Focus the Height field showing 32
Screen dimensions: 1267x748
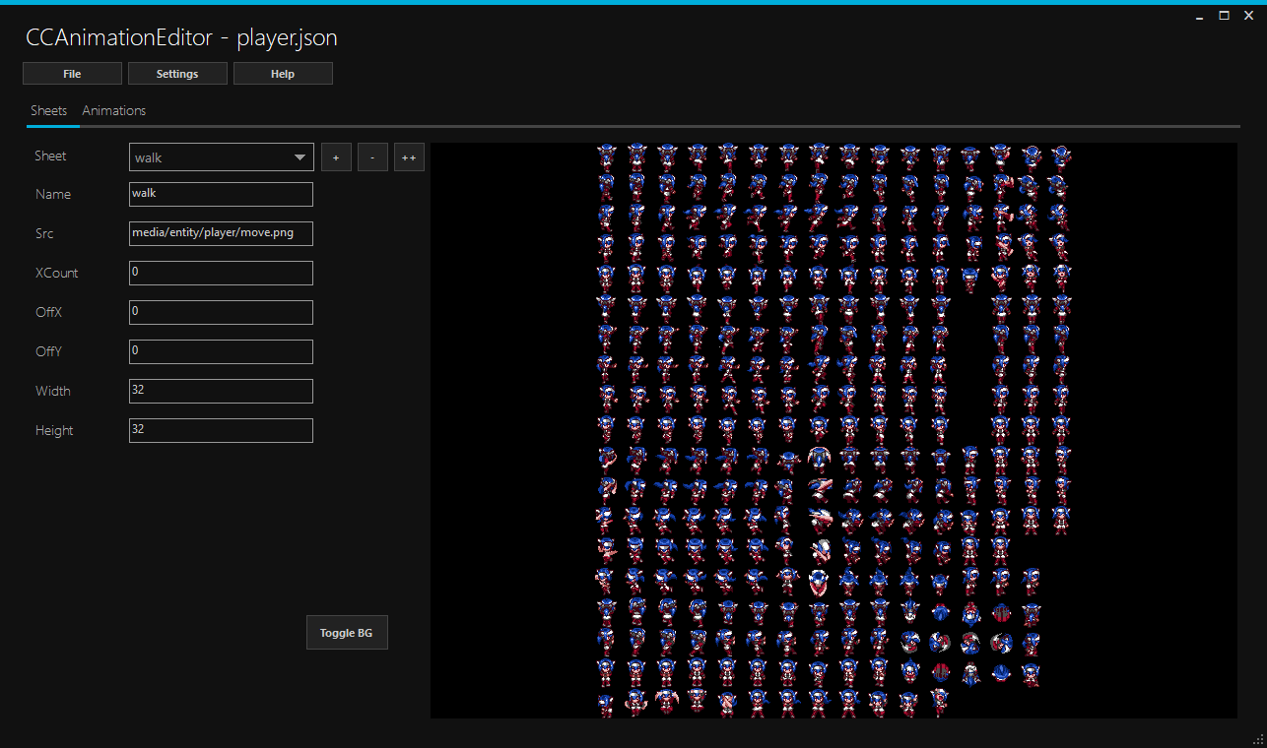coord(221,430)
